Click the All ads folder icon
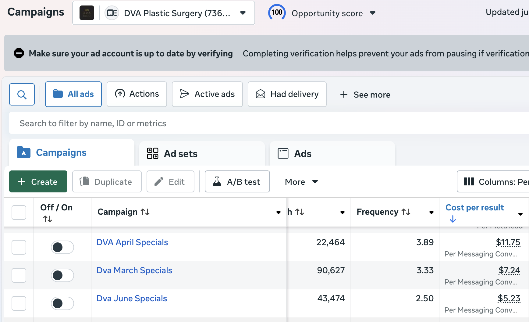 58,94
